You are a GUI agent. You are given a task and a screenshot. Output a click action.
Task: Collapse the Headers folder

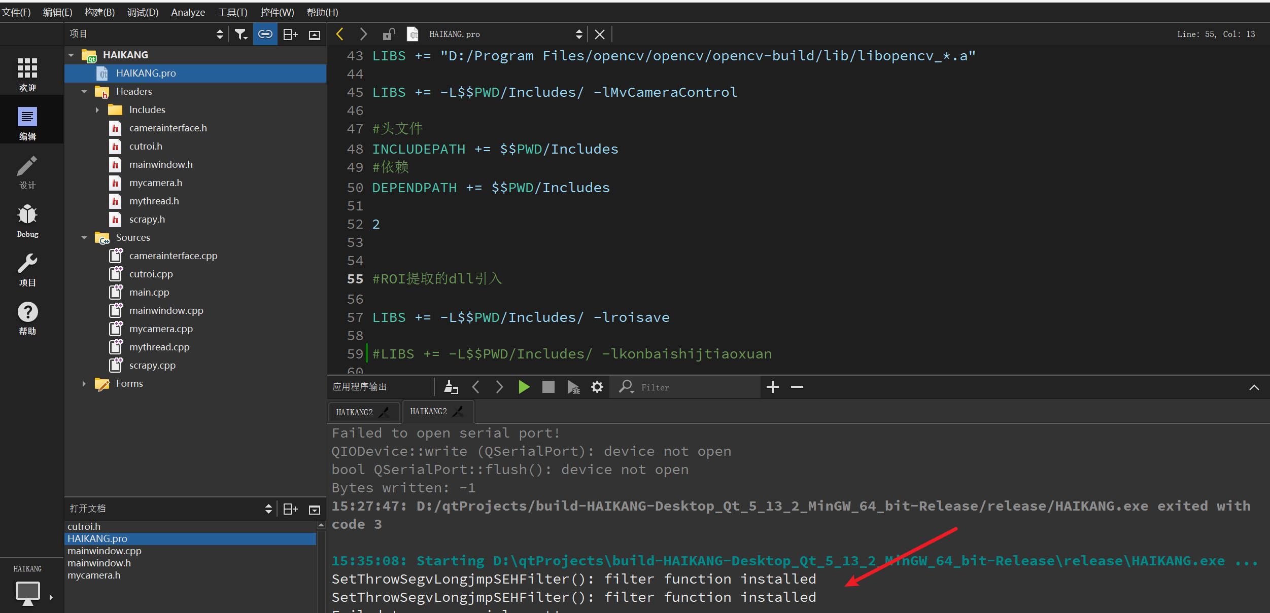click(x=84, y=92)
